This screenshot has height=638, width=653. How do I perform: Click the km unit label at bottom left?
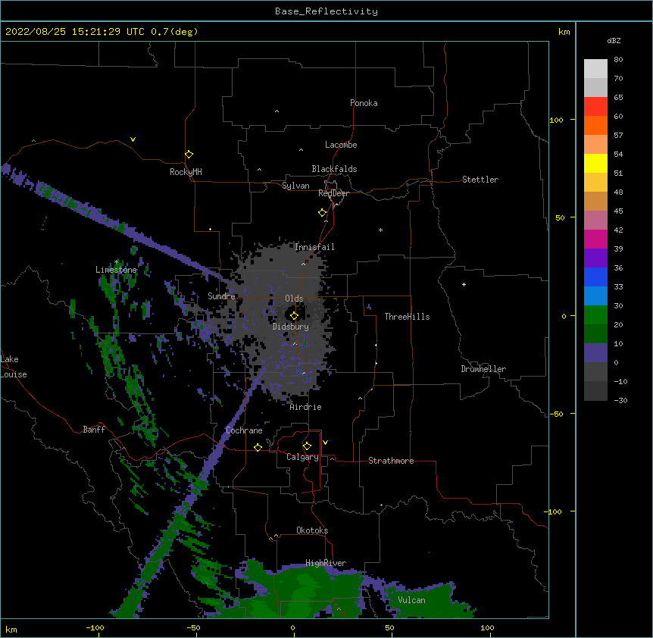(11, 630)
